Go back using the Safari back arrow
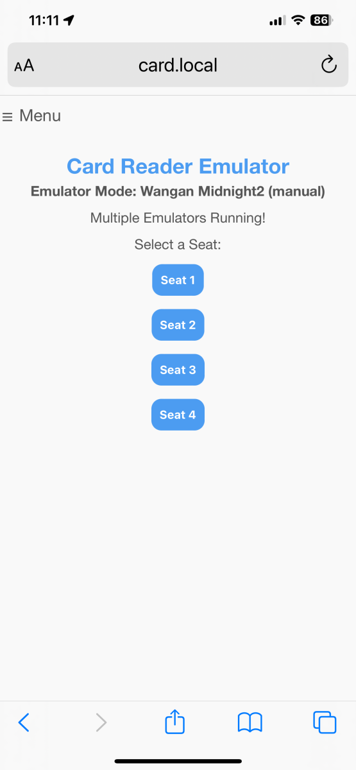This screenshot has width=356, height=770. tap(24, 723)
